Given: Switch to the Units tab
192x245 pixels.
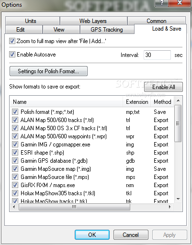Looking at the screenshot, I should (x=33, y=21).
